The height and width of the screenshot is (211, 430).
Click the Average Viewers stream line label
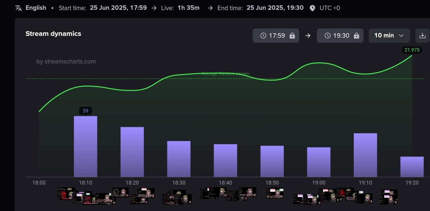tap(226, 74)
